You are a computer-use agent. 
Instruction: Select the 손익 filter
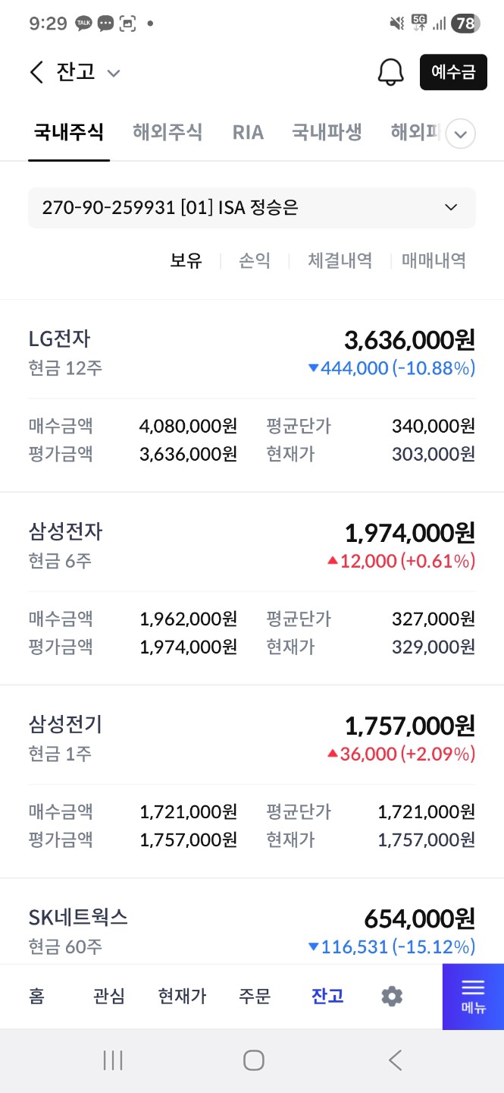pos(255,260)
